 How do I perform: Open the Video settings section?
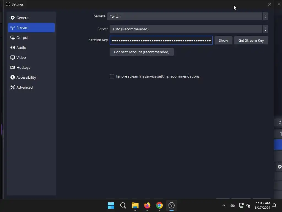tap(31, 57)
